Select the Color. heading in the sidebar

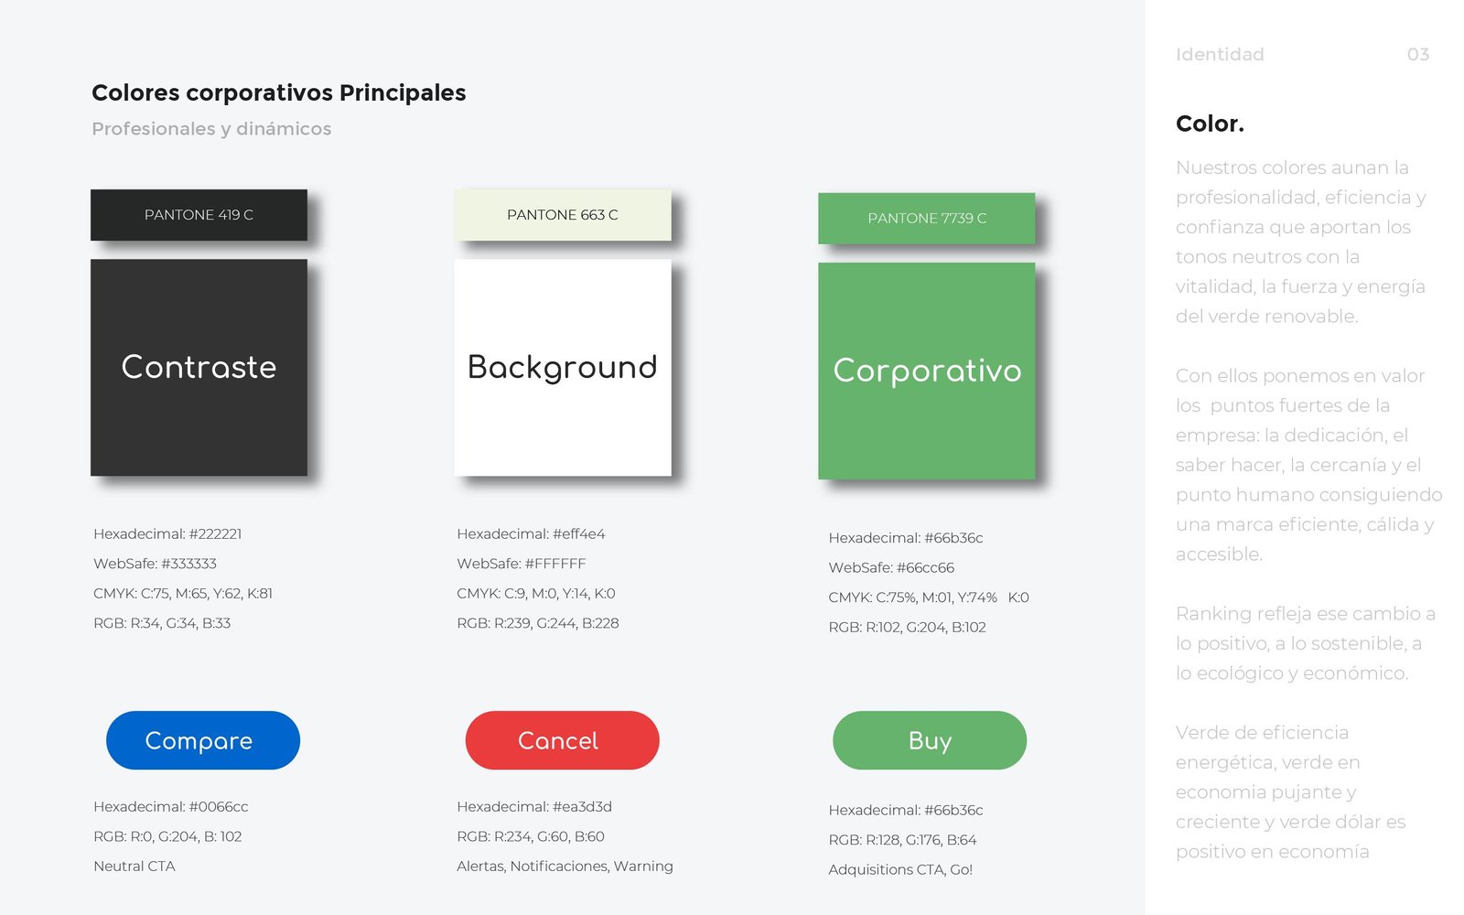pyautogui.click(x=1210, y=123)
